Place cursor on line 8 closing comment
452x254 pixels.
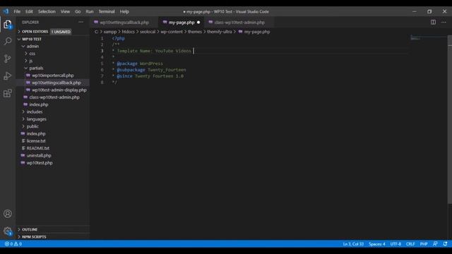114,83
